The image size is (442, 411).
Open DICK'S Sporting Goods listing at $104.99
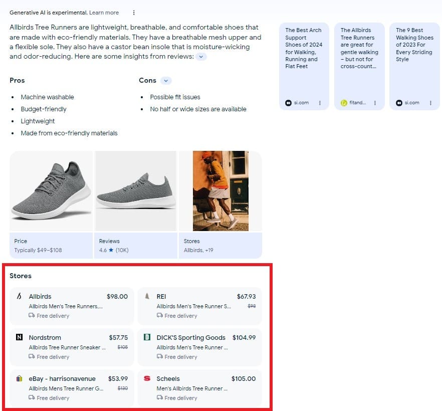199,347
